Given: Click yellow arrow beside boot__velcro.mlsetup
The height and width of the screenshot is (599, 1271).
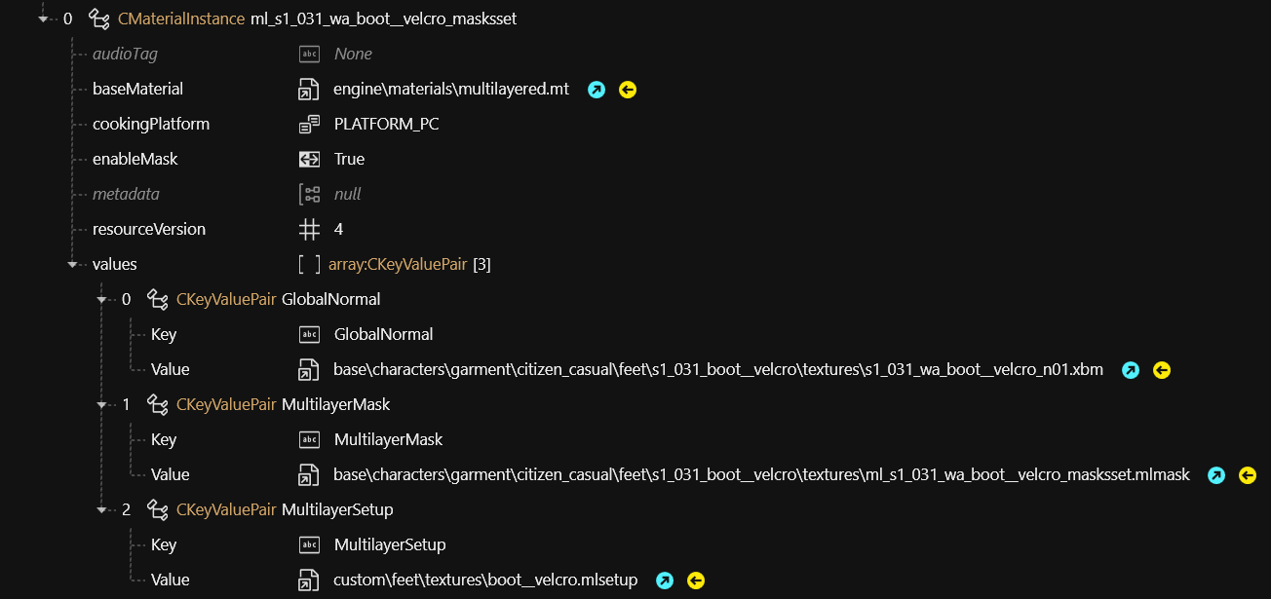Looking at the screenshot, I should pos(696,580).
